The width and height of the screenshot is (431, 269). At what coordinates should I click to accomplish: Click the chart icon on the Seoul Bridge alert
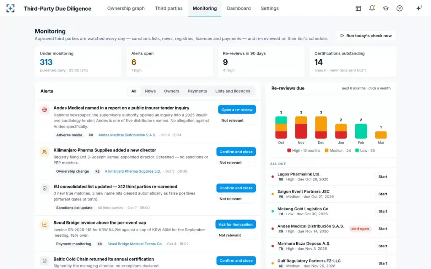[45, 225]
